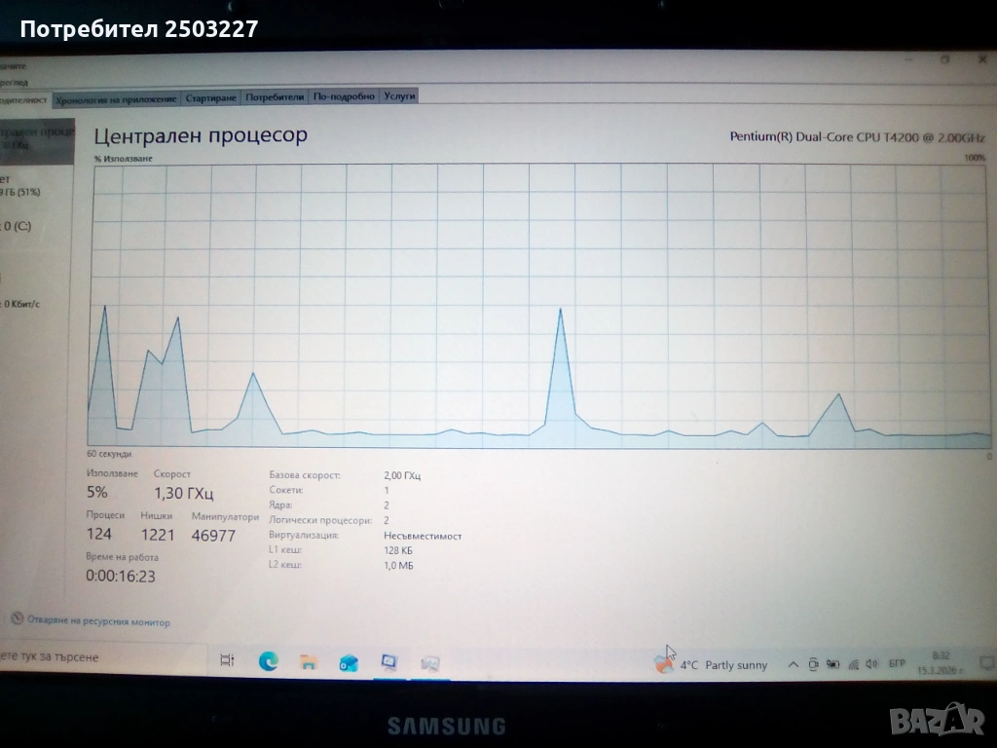Click the Базова скорост 2,00 ГХц value

[402, 475]
